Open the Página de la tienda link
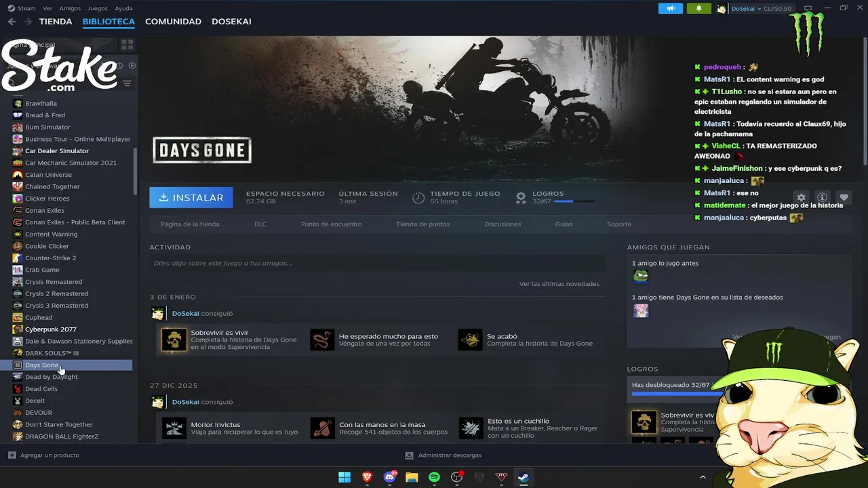Image resolution: width=868 pixels, height=488 pixels. (x=190, y=224)
